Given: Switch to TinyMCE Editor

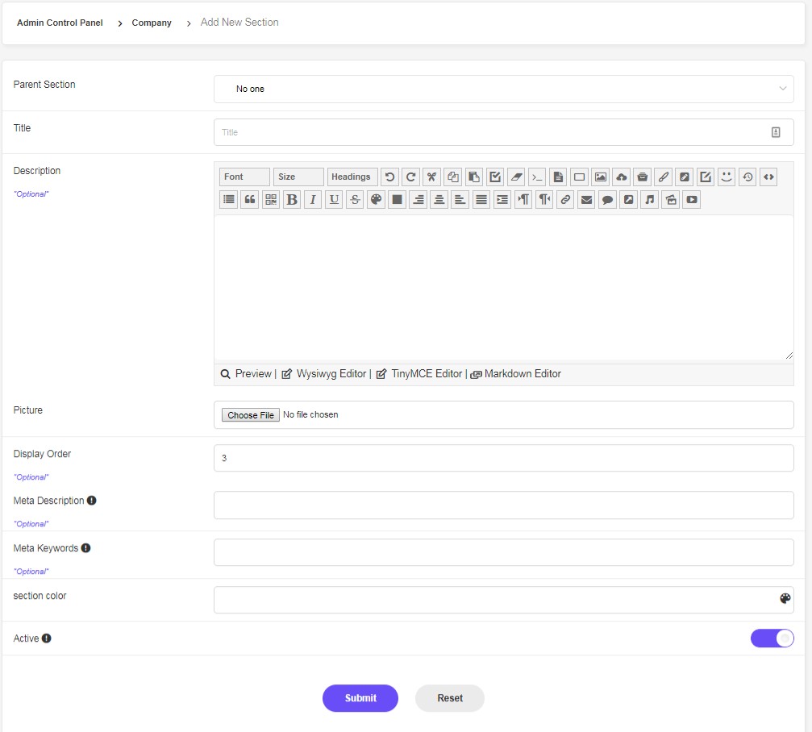Looking at the screenshot, I should tap(419, 374).
